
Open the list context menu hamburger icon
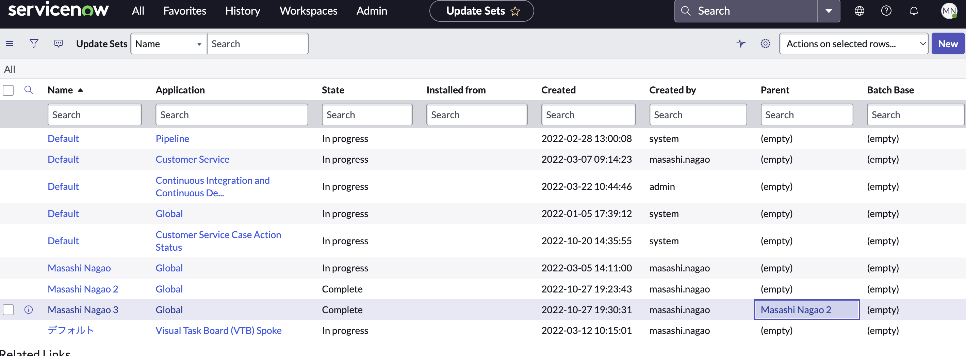tap(10, 44)
